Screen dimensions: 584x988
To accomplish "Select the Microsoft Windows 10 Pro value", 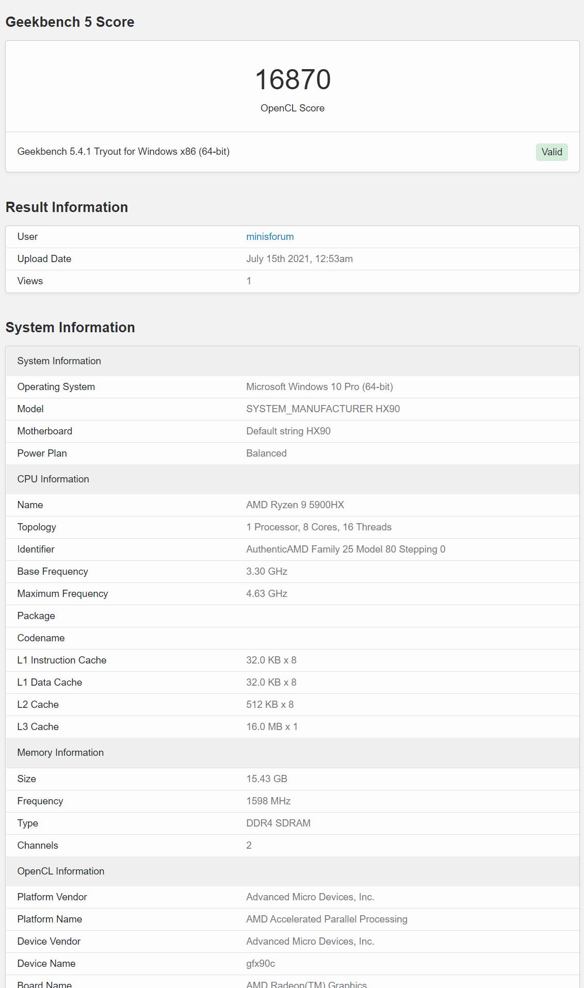I will (319, 386).
